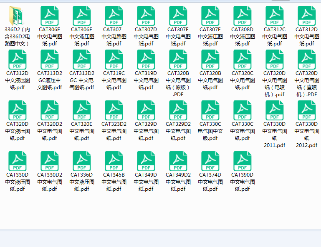Select label 'CAT345B 中文电气图纸.pdf'
This screenshot has width=321, height=247.
pos(114,182)
